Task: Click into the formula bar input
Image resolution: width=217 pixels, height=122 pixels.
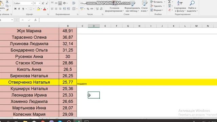Action: point(128,20)
